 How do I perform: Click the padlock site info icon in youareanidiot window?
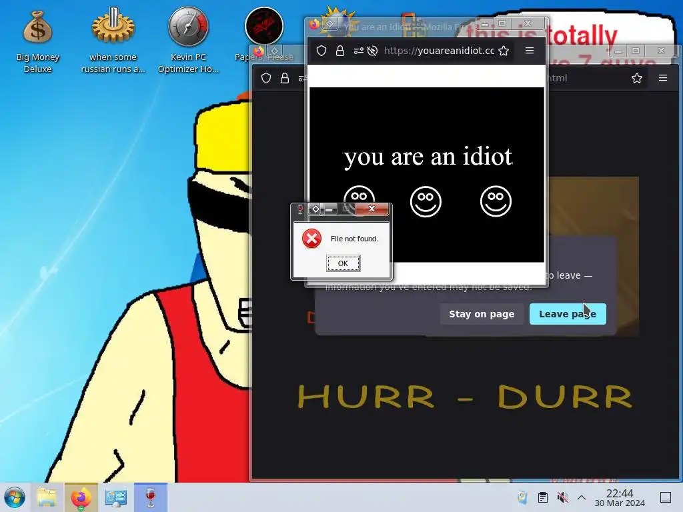(x=340, y=51)
